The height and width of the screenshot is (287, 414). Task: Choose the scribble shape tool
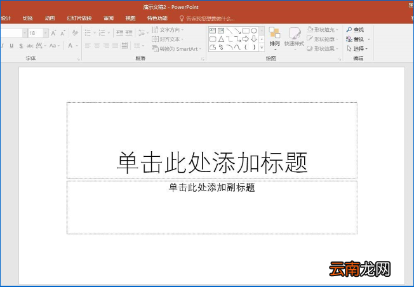tap(221, 47)
